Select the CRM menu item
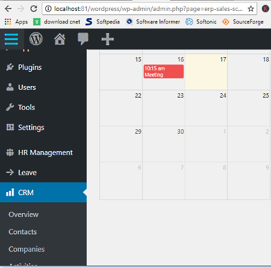This screenshot has height=268, width=271. tap(43, 192)
